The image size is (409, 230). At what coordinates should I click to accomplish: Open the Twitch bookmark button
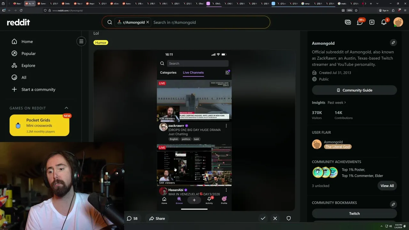click(354, 213)
